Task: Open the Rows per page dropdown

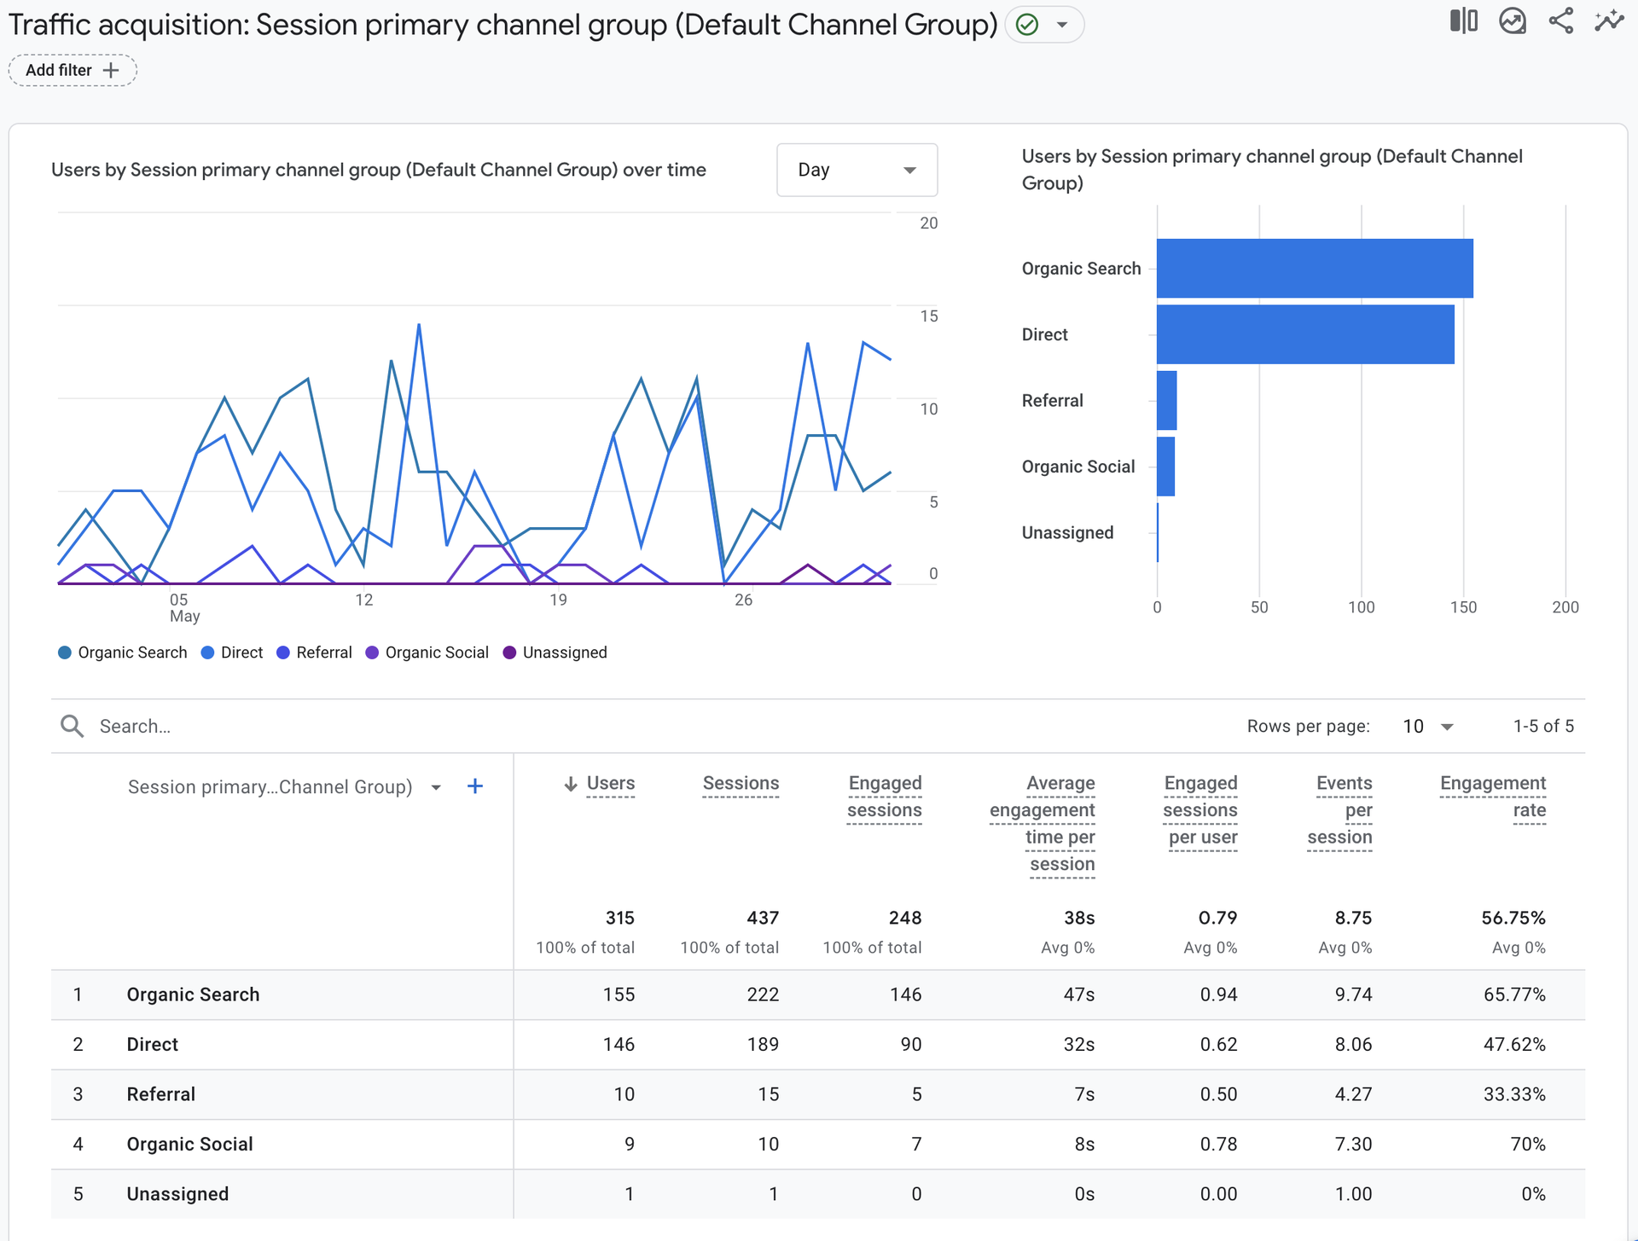Action: tap(1428, 726)
